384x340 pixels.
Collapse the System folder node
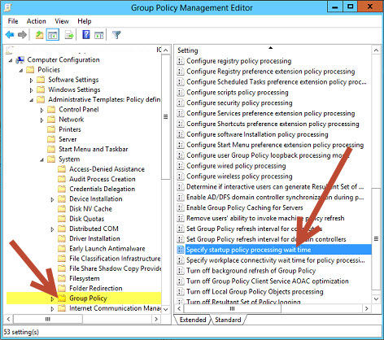[41, 159]
